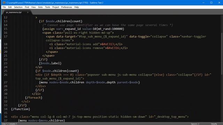223x125 pixels.
Task: Click '&#xE316;' entity on line 19
Action: tap(114, 48)
